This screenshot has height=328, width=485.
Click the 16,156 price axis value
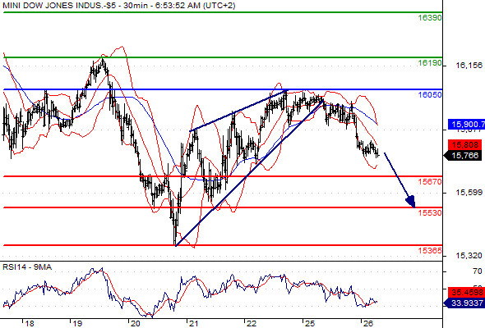pos(469,65)
